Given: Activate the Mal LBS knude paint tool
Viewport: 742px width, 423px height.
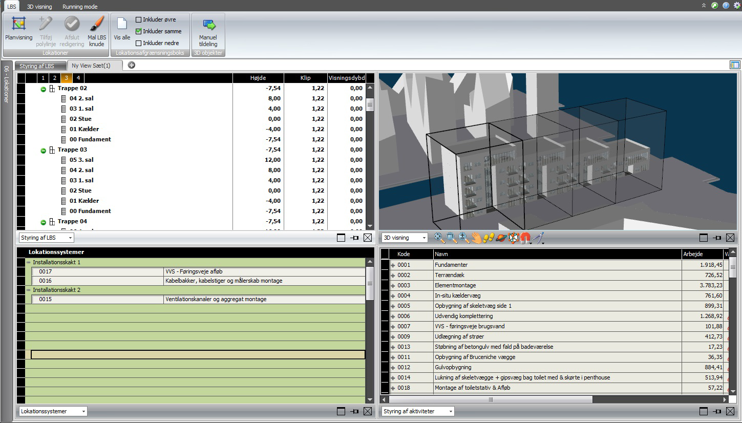Looking at the screenshot, I should point(97,29).
